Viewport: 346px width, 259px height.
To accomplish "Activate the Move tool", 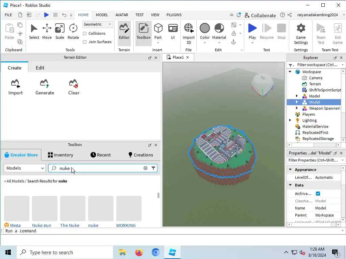I will point(47,32).
